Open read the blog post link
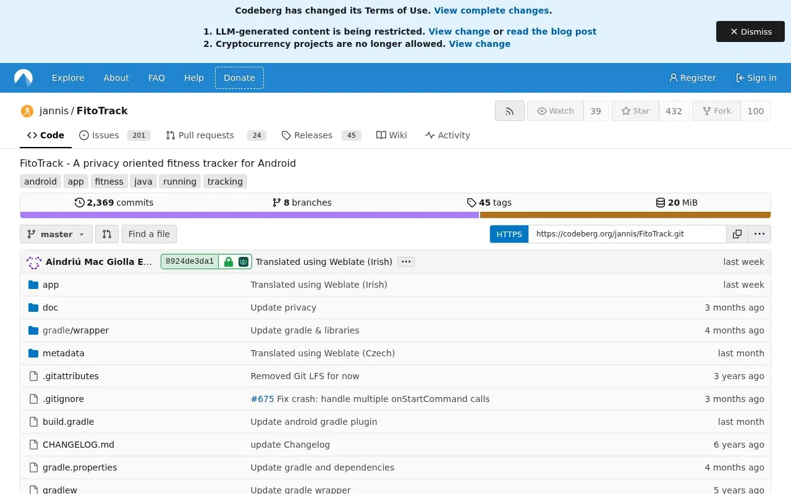 point(551,31)
